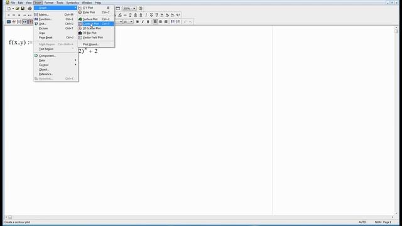Save the worksheet with the disk icon
Viewport: 402px width, 226px height.
[x=23, y=8]
